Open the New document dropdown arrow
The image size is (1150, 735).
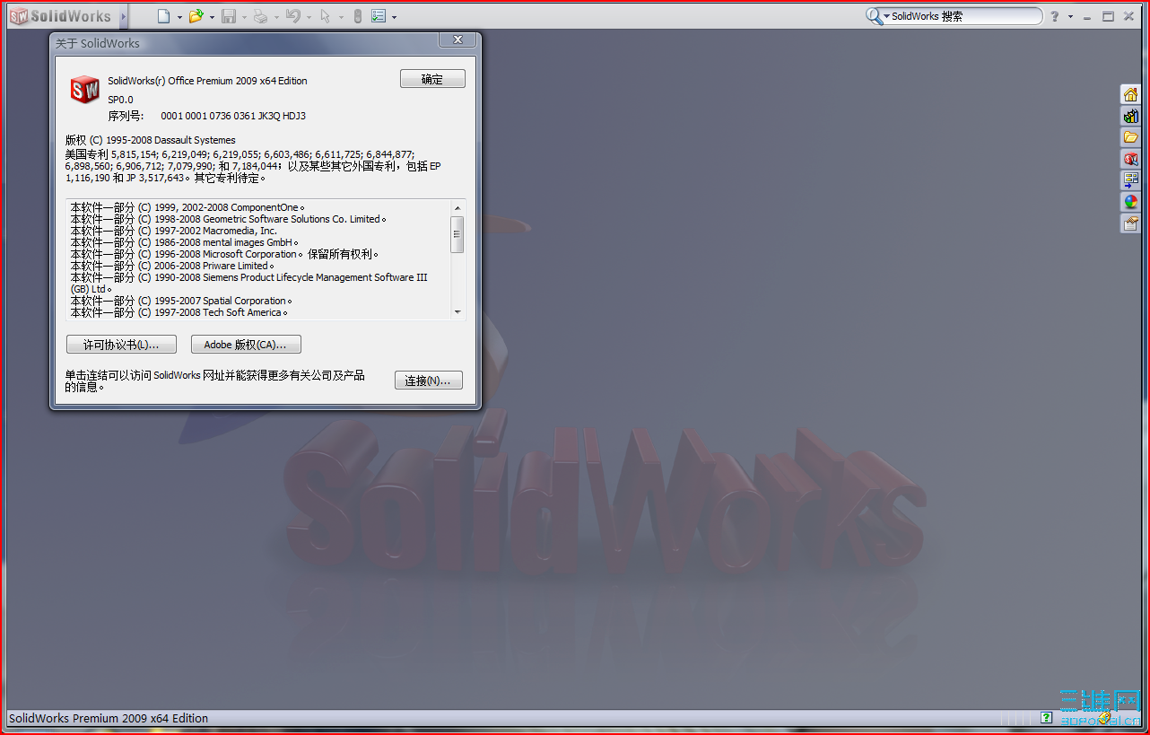coord(179,17)
